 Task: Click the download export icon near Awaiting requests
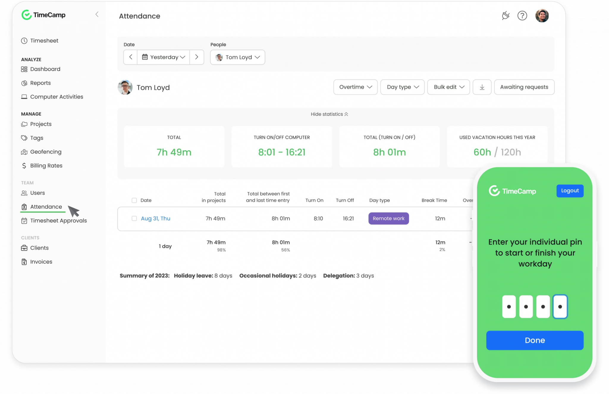[x=482, y=87]
